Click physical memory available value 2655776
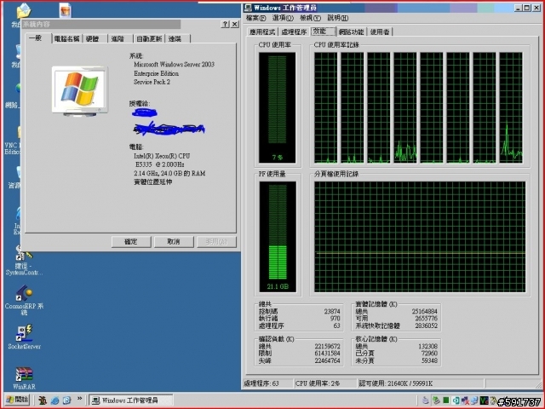Screen dimensions: 545x409 (426, 319)
